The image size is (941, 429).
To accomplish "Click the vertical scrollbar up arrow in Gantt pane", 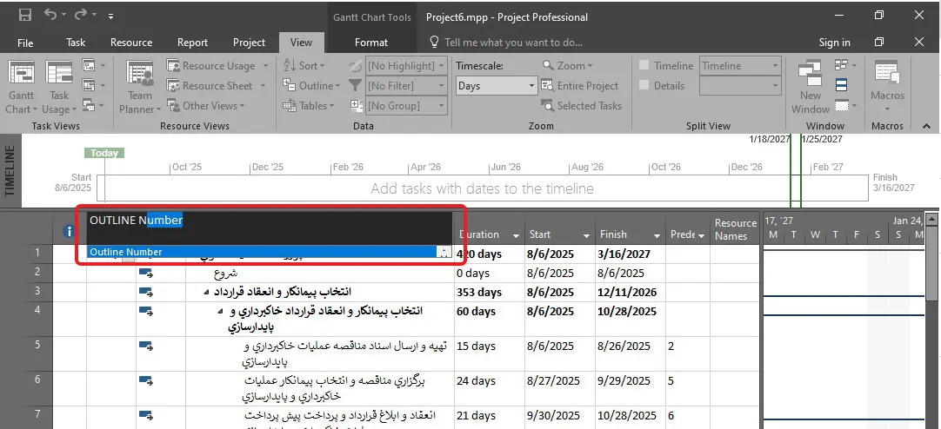I will point(931,220).
